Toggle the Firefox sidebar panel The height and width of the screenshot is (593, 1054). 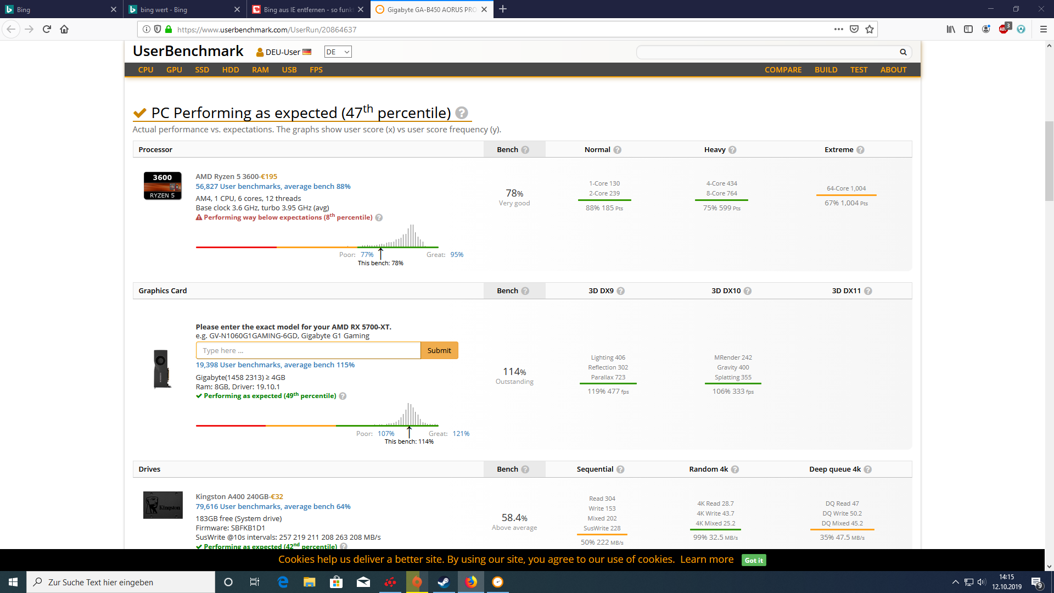click(968, 29)
